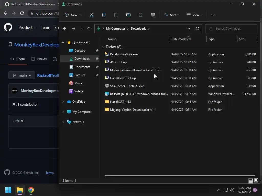This screenshot has height=196, width=262.
Task: Click the Paste icon in Explorer toolbar
Action: 116,15
